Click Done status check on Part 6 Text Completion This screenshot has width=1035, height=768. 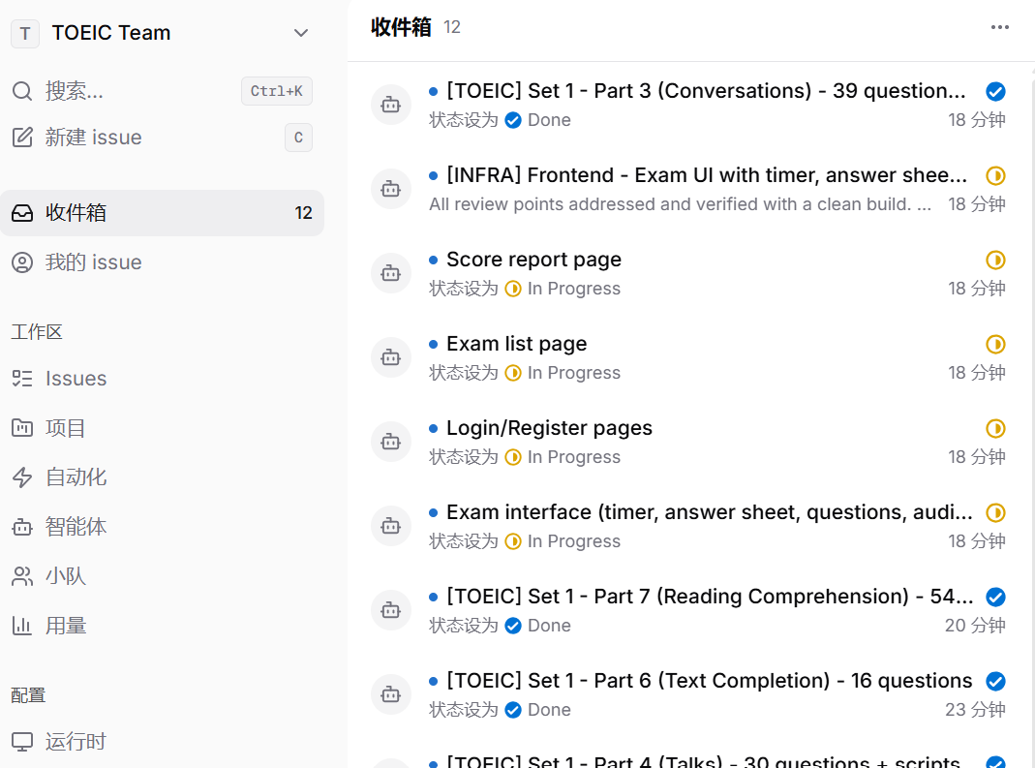click(995, 681)
